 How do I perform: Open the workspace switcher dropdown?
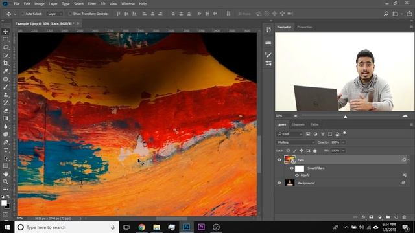pyautogui.click(x=397, y=14)
